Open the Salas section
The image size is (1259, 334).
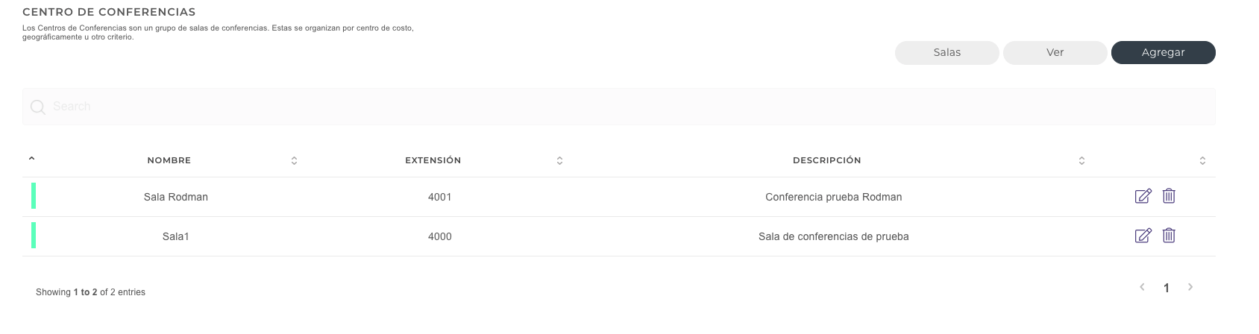[946, 53]
